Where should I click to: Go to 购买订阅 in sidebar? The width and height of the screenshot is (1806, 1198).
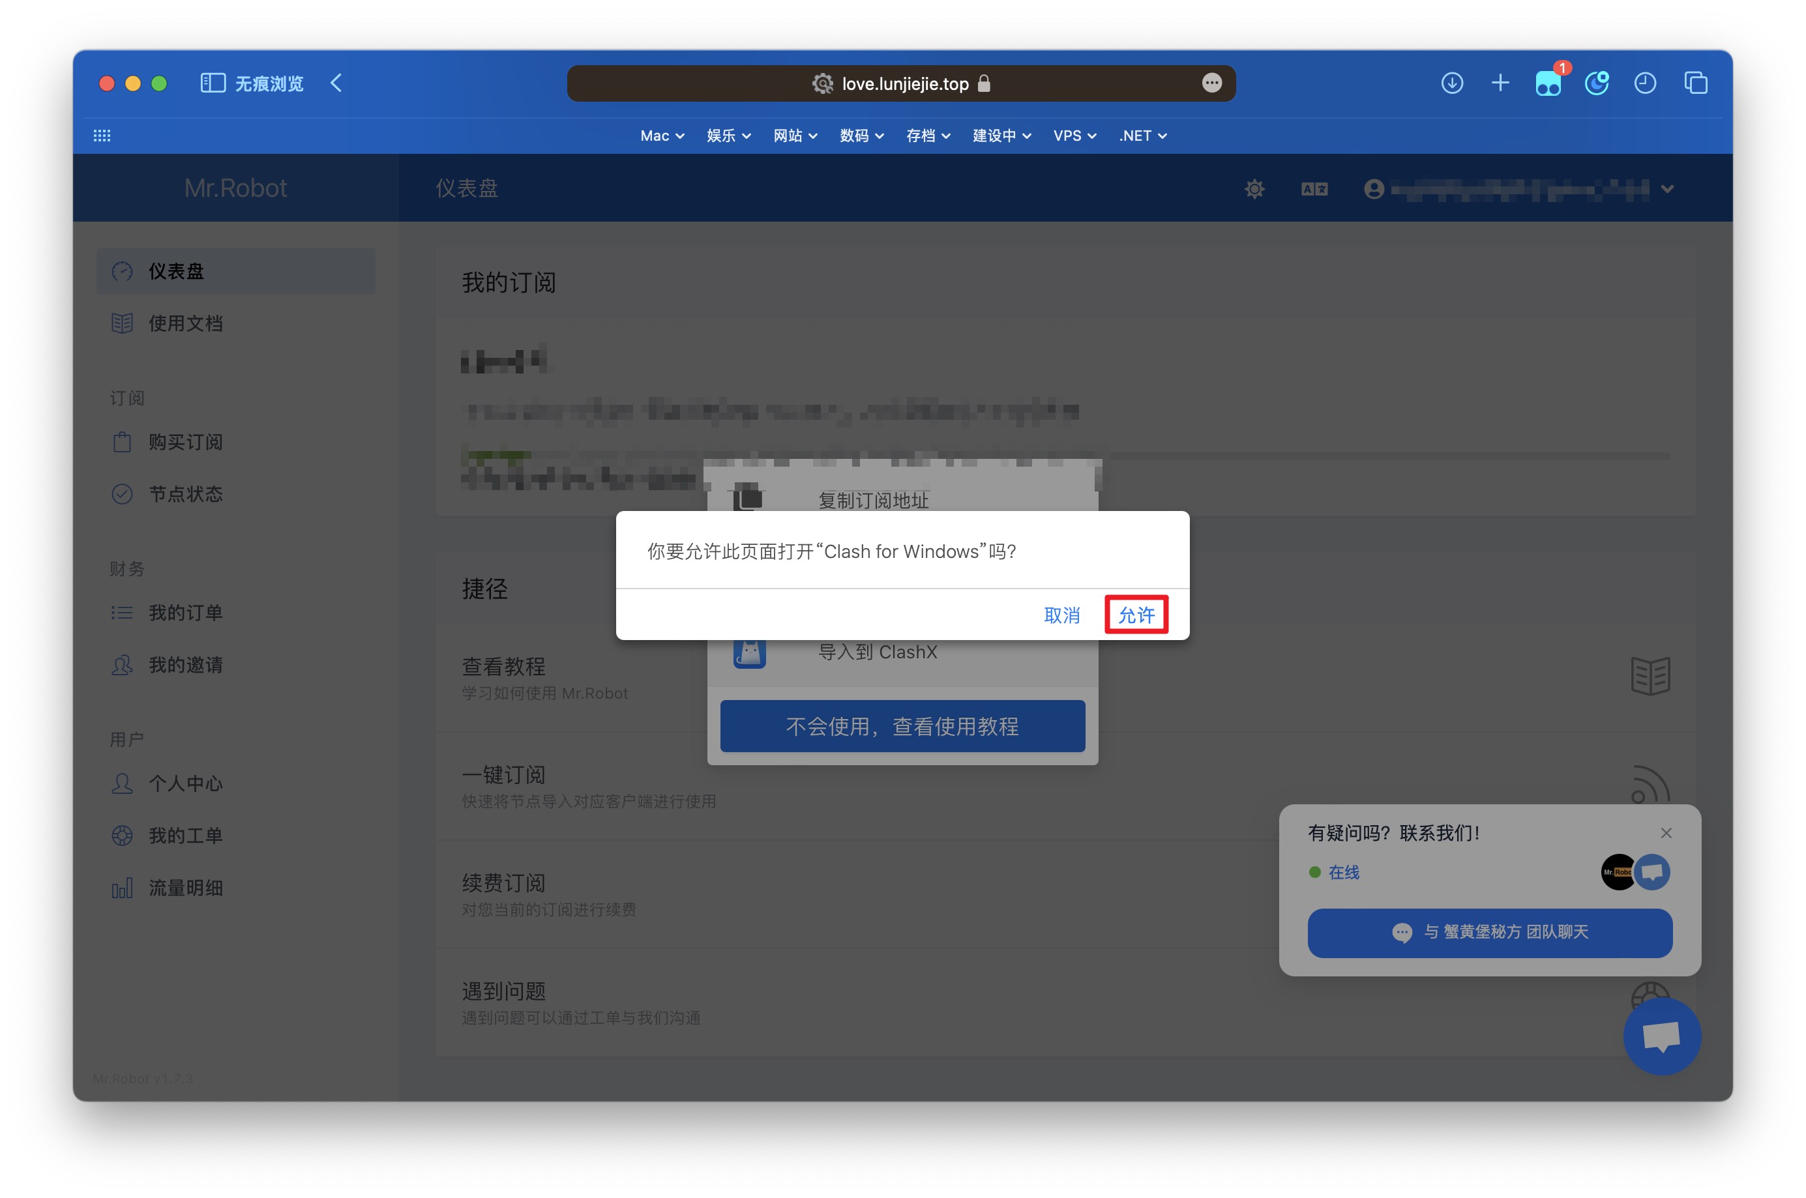tap(185, 442)
